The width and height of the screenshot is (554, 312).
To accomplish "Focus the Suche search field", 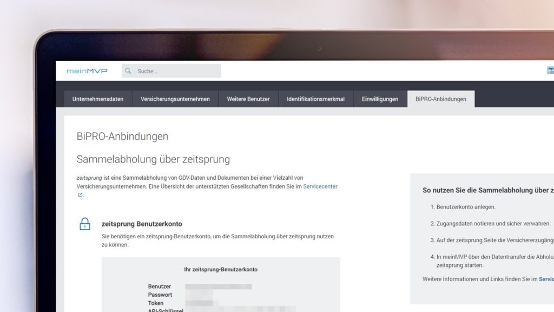I will coord(172,71).
